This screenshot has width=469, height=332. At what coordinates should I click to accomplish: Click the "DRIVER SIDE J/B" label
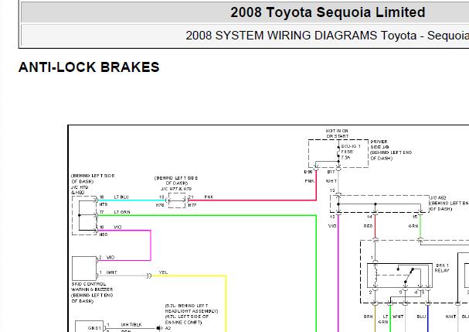[x=379, y=144]
